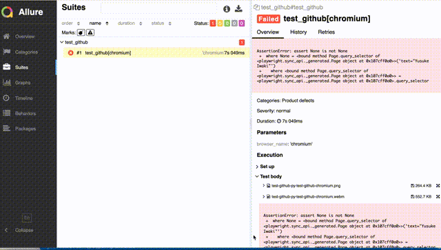Toggle the passed status filter
Viewport: 441px width, 250px height.
[x=227, y=23]
